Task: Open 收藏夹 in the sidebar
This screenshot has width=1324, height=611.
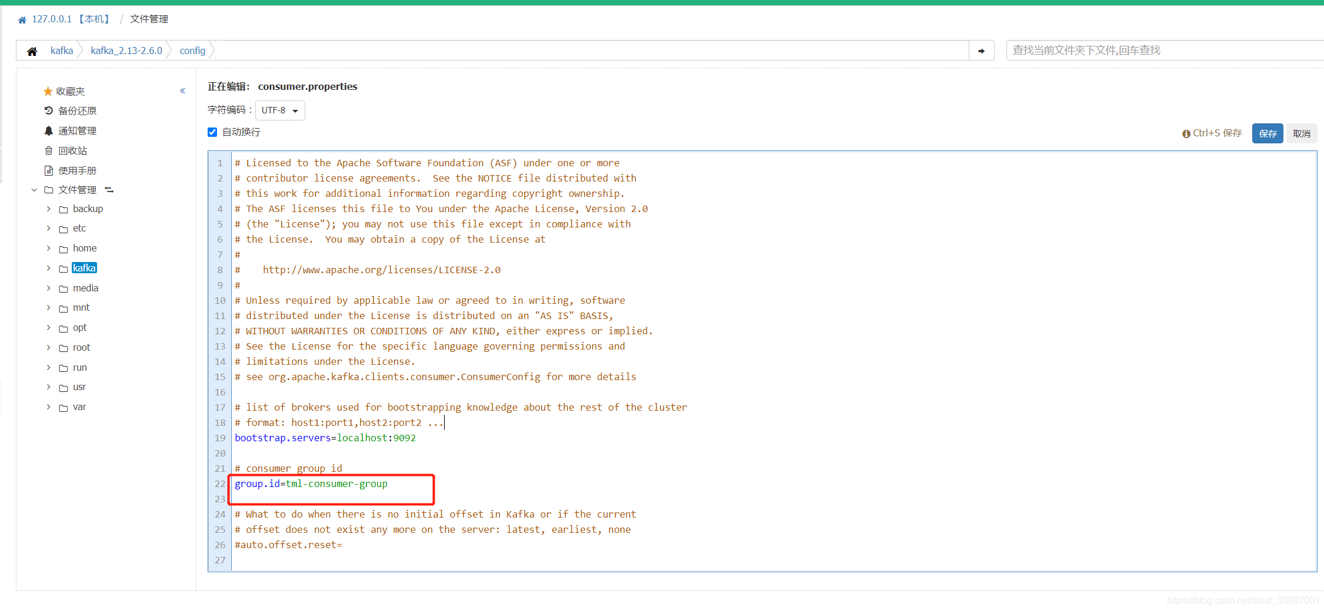Action: (71, 91)
